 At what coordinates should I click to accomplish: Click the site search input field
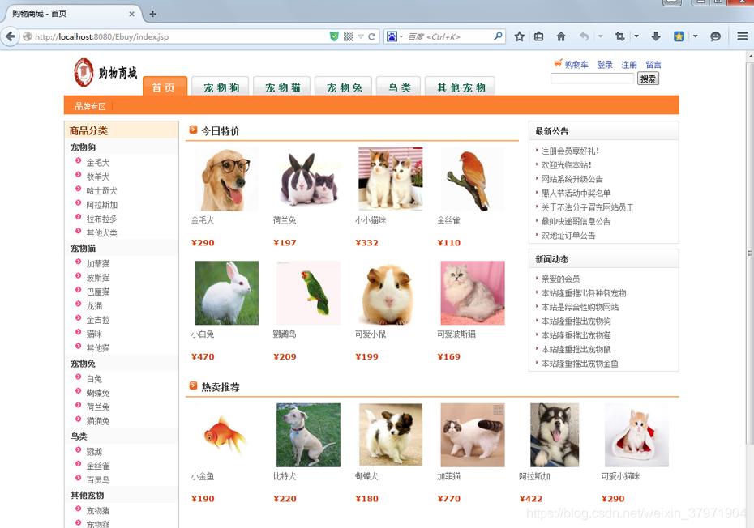[x=593, y=79]
